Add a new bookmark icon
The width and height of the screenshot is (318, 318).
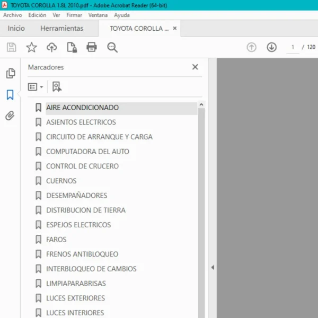[57, 87]
